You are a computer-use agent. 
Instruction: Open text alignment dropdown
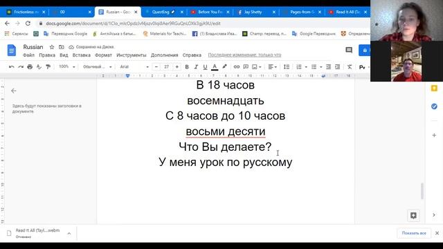pyautogui.click(x=272, y=67)
